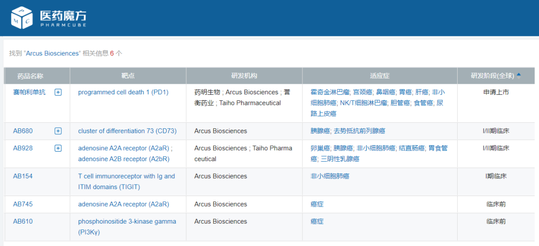Click the Arcus Biosciences search term text
539x246 pixels.
coord(52,53)
